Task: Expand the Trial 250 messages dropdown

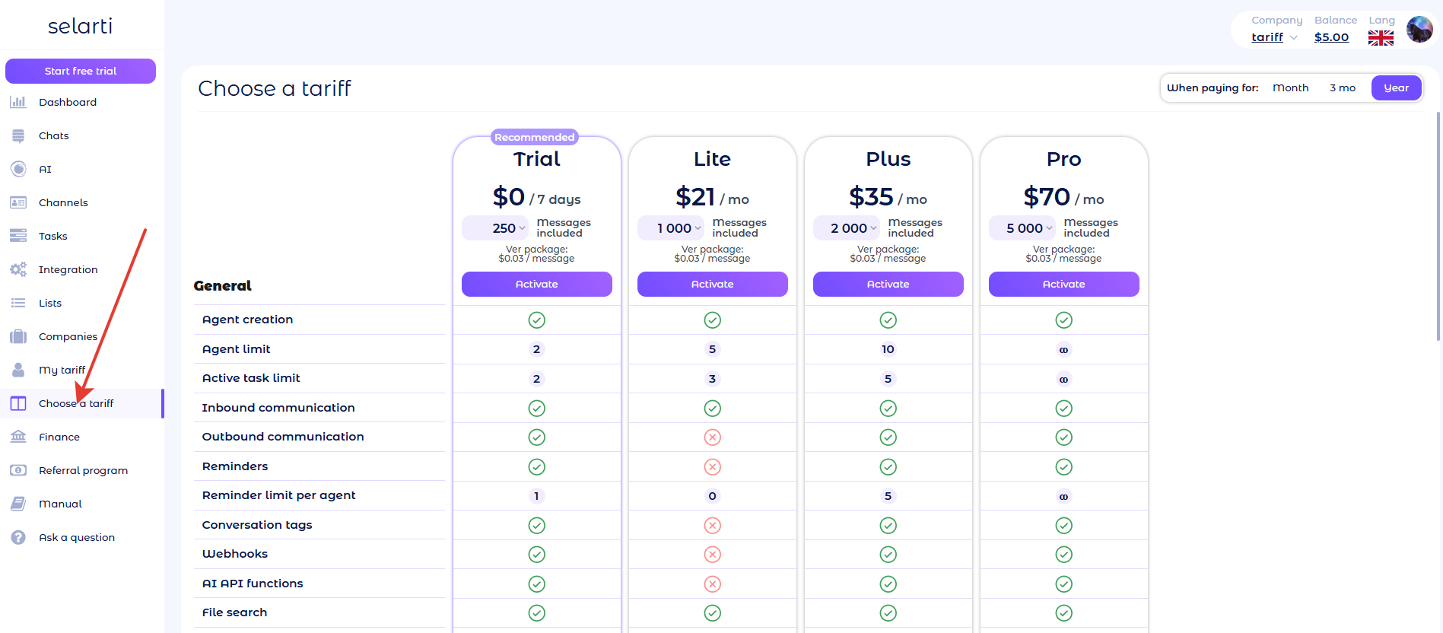Action: [495, 228]
